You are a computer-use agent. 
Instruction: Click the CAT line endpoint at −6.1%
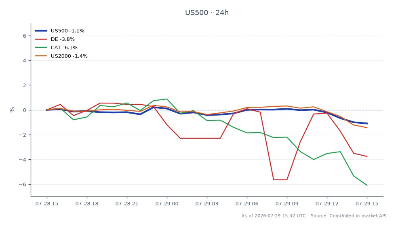point(367,185)
